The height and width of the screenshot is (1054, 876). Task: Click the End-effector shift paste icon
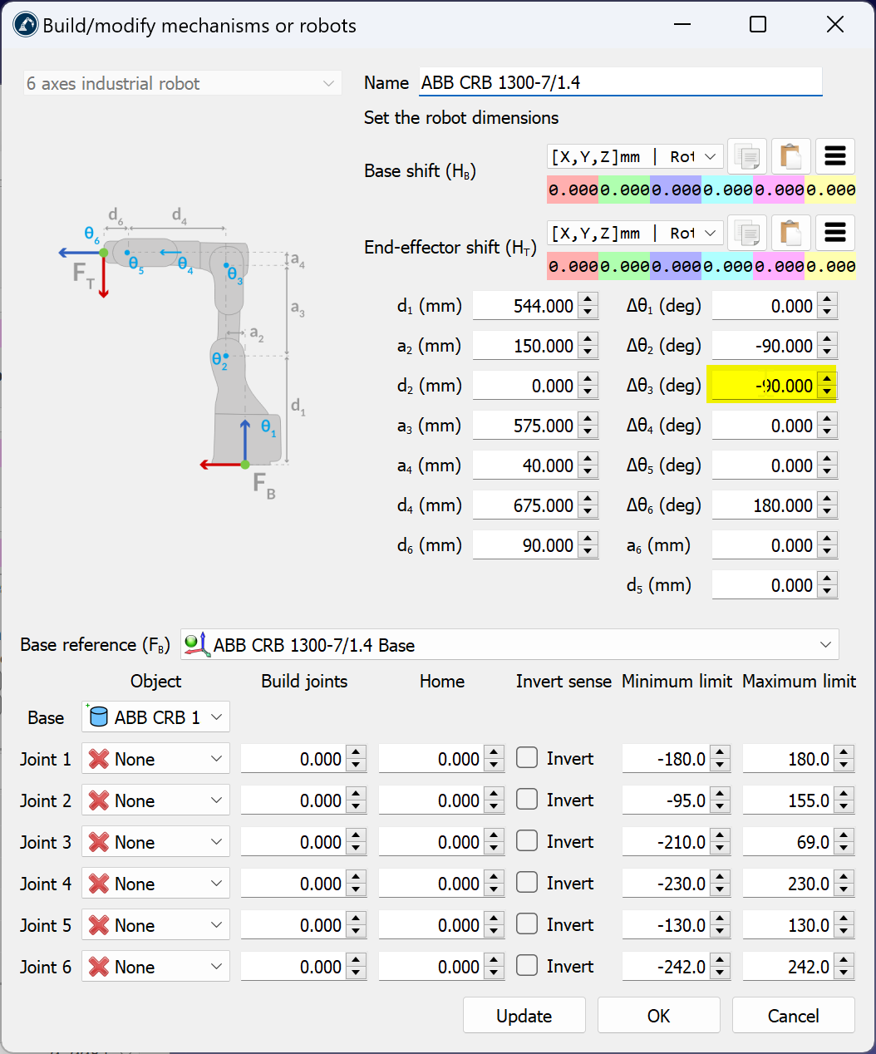pos(790,233)
